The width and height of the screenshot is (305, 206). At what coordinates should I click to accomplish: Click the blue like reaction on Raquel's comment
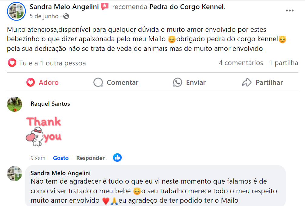pos(117,158)
